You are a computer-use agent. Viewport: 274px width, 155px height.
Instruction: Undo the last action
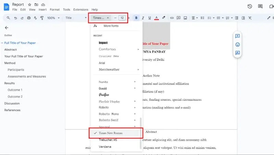click(15, 18)
